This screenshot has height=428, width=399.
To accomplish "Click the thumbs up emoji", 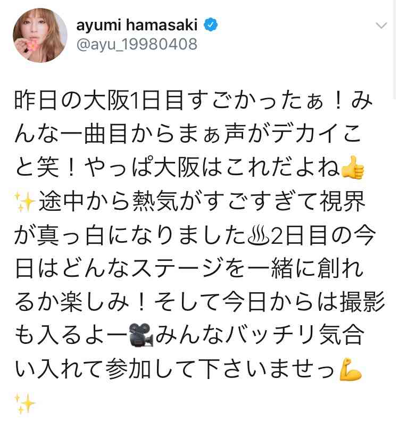I will coord(353,167).
